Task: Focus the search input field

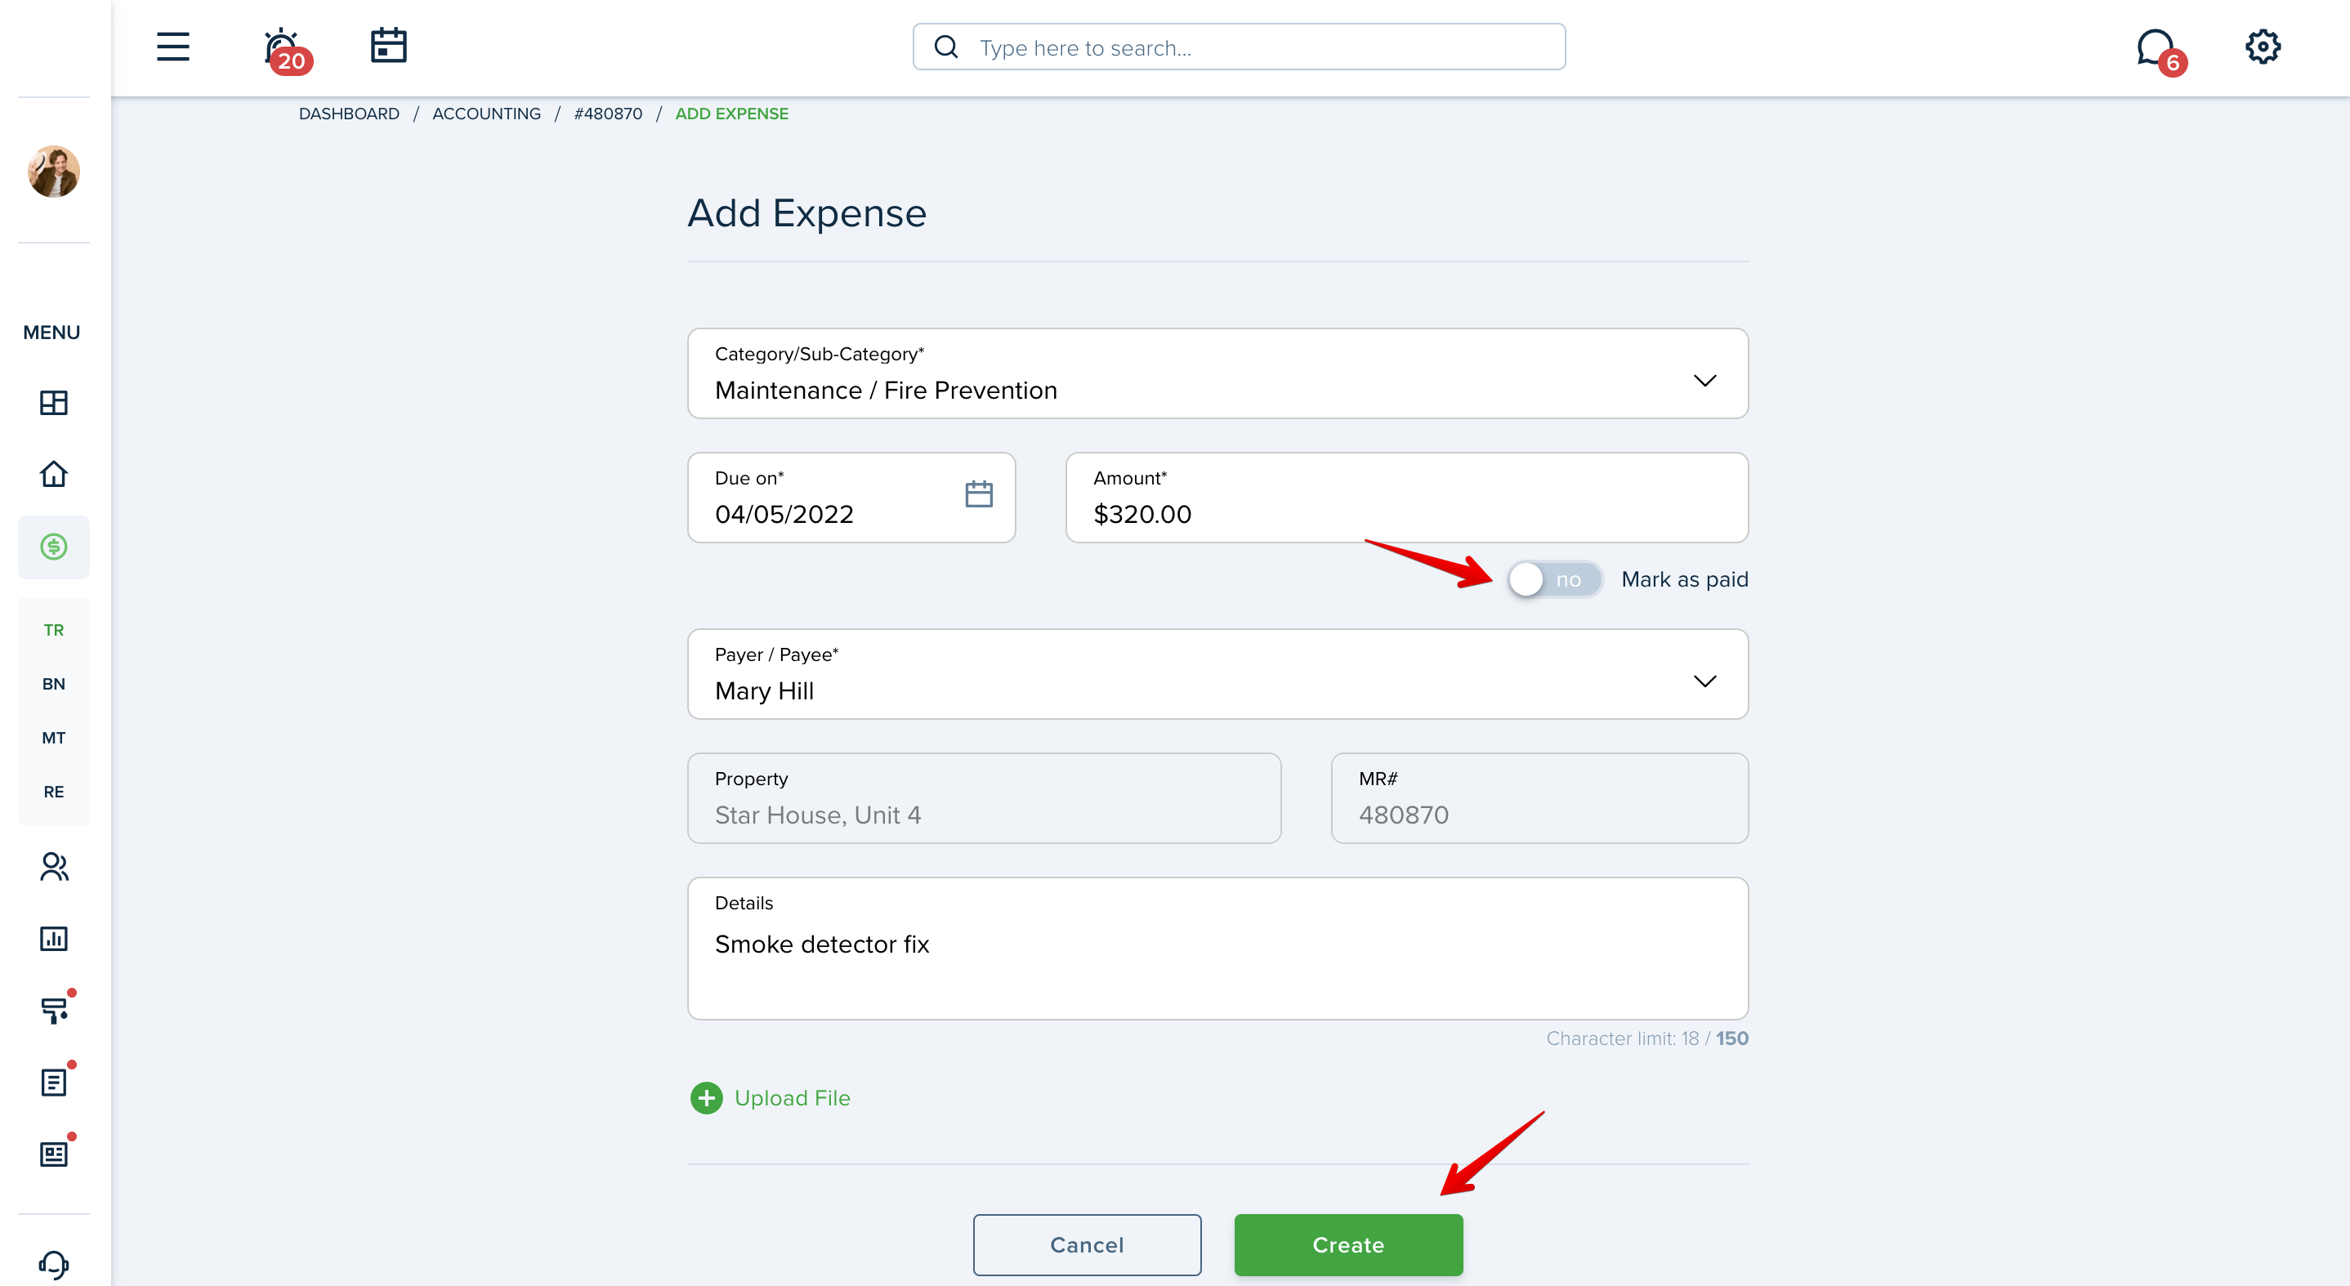Action: click(x=1239, y=47)
